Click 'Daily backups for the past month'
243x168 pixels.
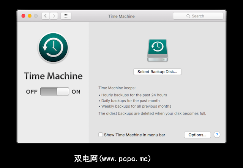(131, 100)
